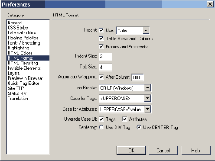Select Translation category
Viewport: 215px width, 161px height.
pos(28,98)
